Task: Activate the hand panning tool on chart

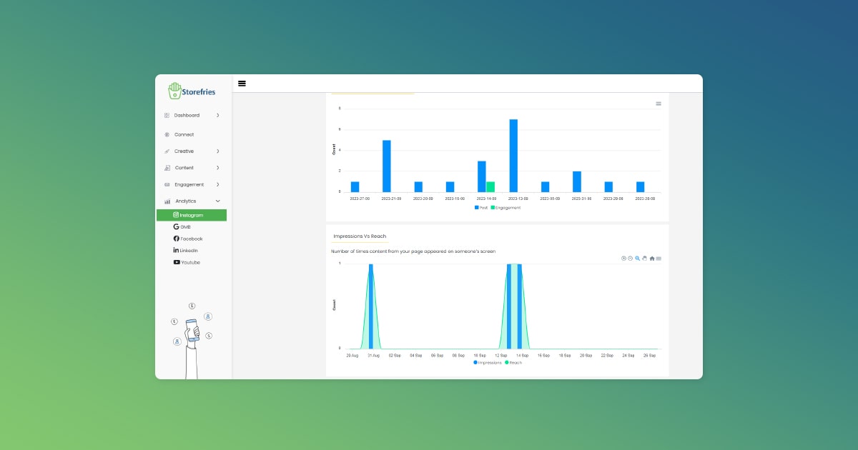Action: click(644, 258)
